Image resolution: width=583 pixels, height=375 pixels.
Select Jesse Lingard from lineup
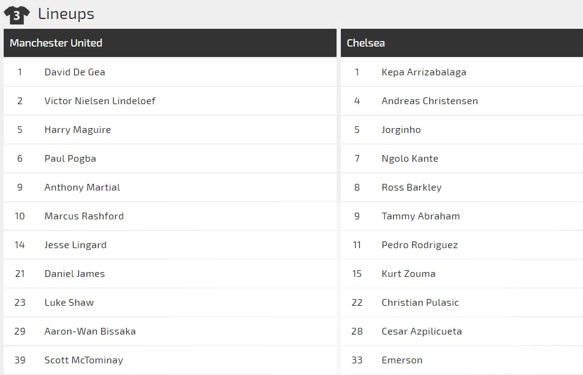pyautogui.click(x=75, y=244)
